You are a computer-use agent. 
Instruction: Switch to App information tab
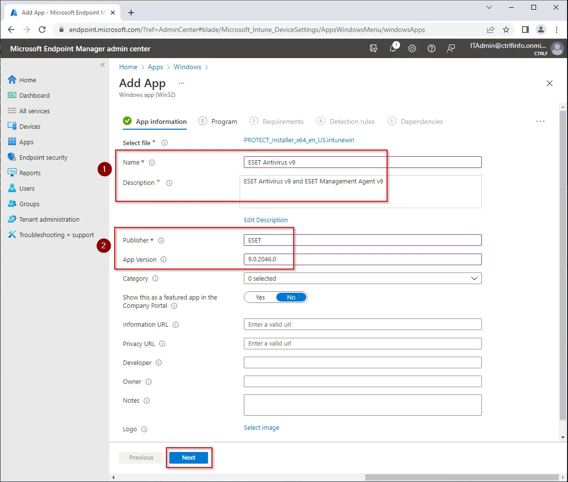(x=155, y=121)
